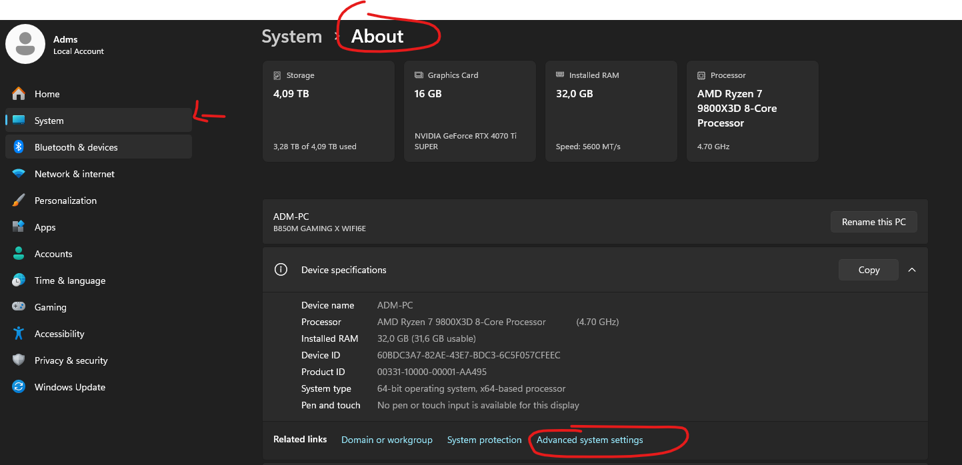This screenshot has width=962, height=465.
Task: Click the Apps icon in sidebar
Action: click(19, 227)
